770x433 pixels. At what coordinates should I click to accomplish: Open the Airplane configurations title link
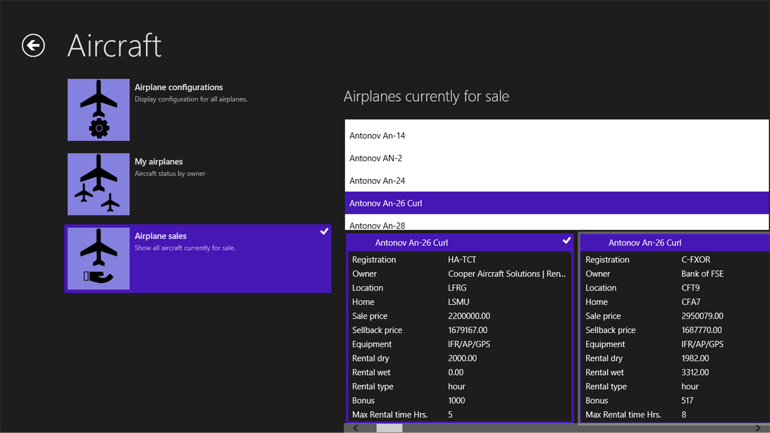(178, 87)
